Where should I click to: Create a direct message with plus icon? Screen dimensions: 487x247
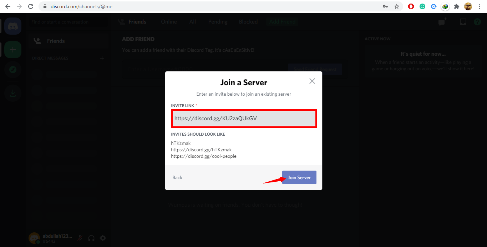[x=102, y=58]
